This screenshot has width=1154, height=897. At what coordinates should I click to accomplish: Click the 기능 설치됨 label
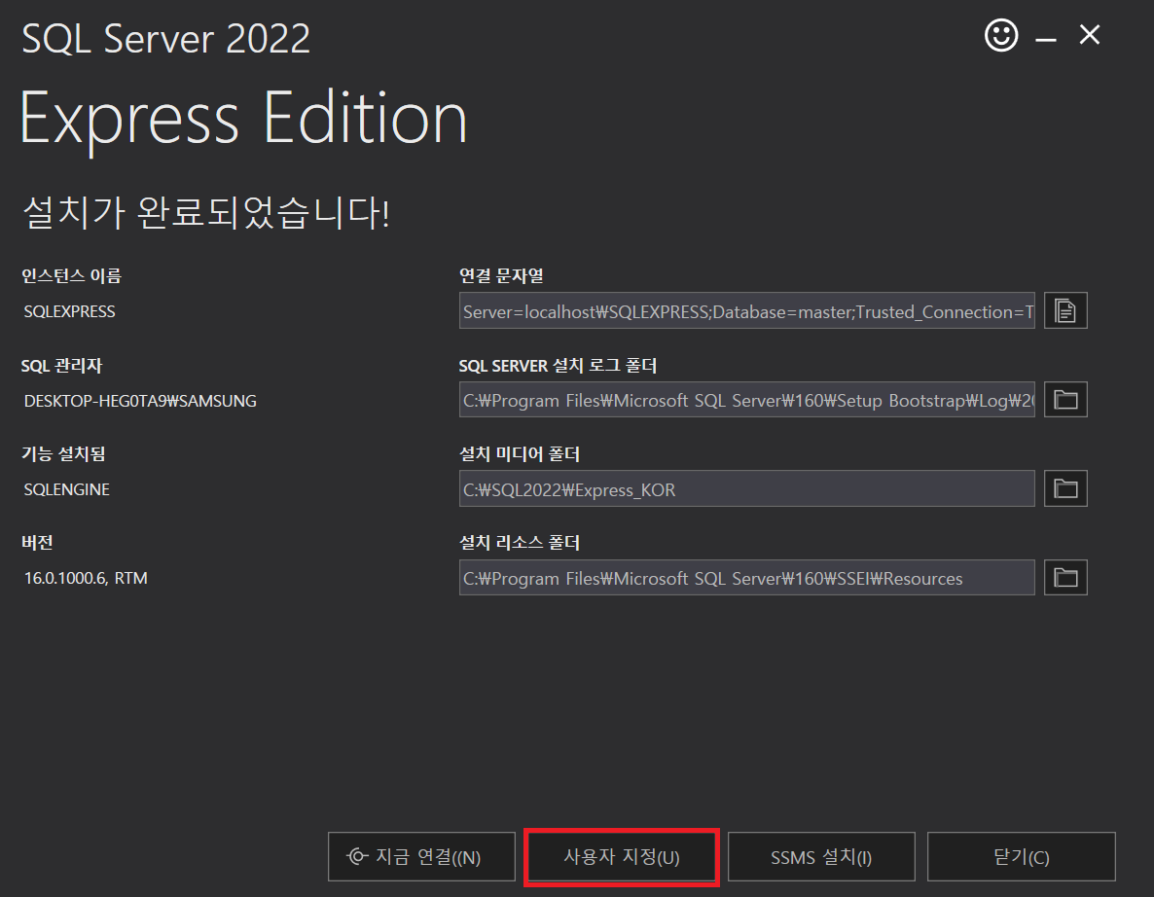(x=63, y=454)
